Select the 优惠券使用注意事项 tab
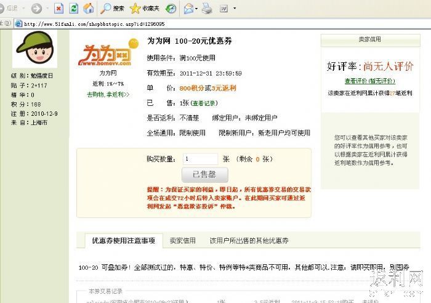431x303 pixels. (119, 240)
